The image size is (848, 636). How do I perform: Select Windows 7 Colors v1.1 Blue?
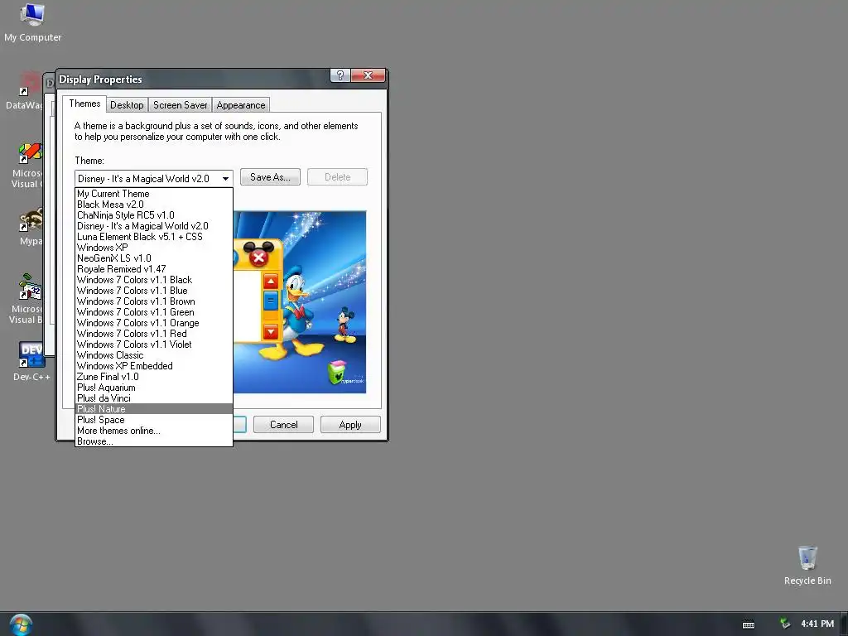pyautogui.click(x=153, y=291)
